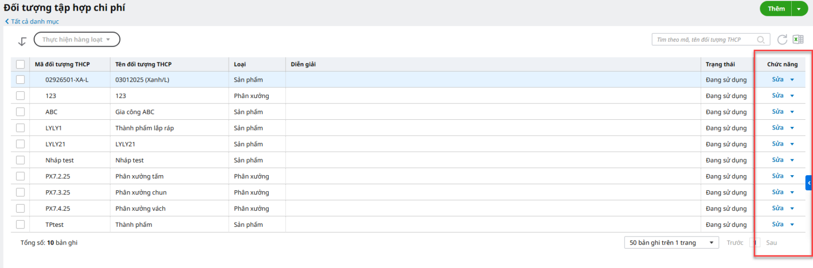Click the Loại column header

click(x=240, y=64)
